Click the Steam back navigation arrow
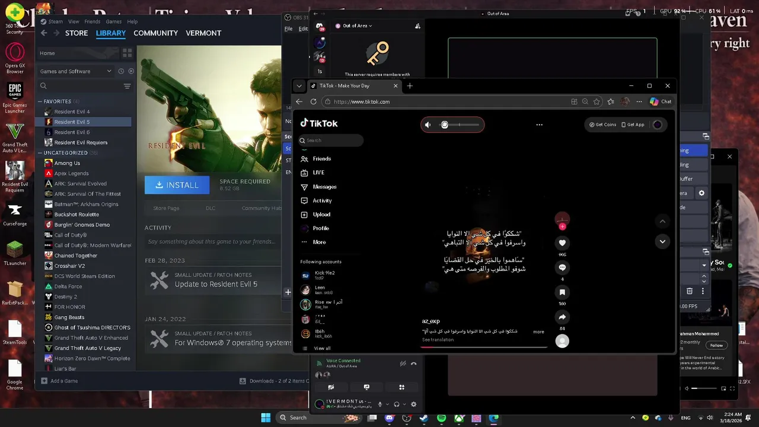The width and height of the screenshot is (759, 427). 44,33
